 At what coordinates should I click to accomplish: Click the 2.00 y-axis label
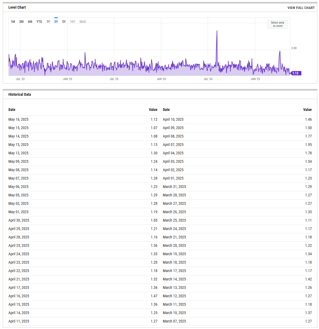294,48
